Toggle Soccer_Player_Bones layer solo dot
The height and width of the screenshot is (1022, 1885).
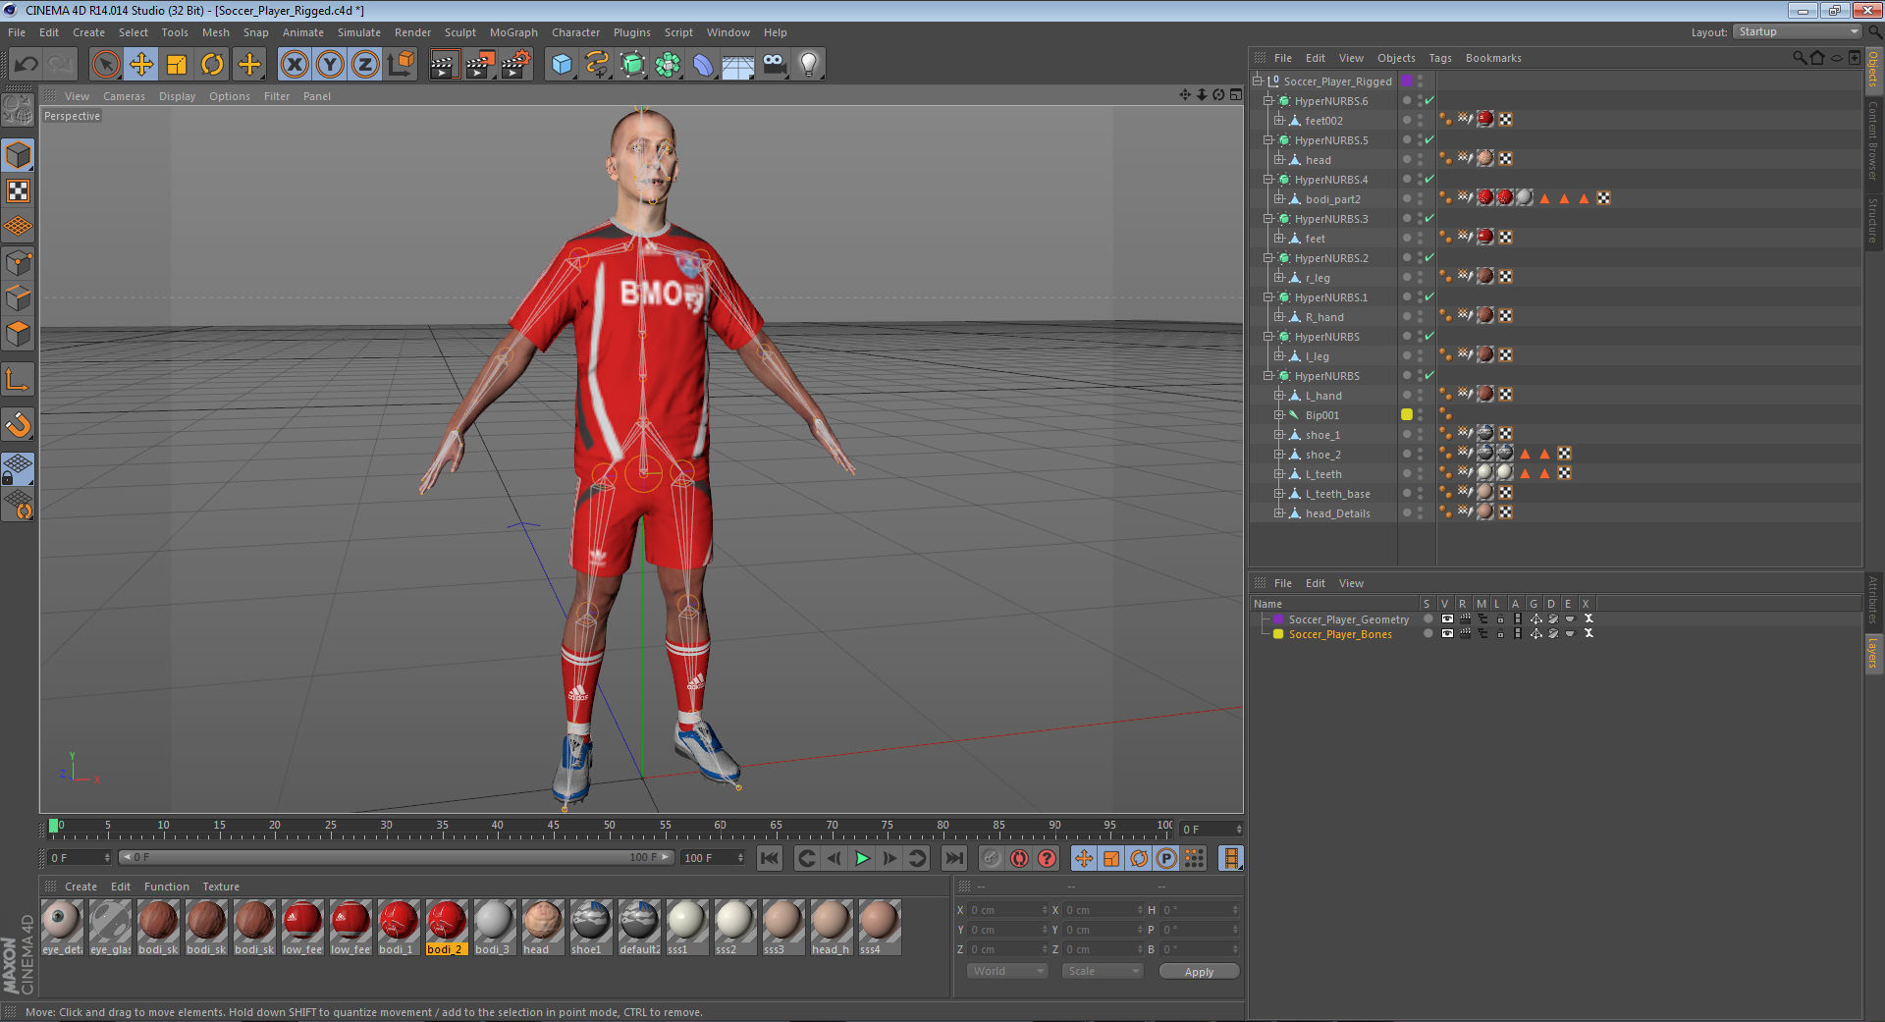1428,634
